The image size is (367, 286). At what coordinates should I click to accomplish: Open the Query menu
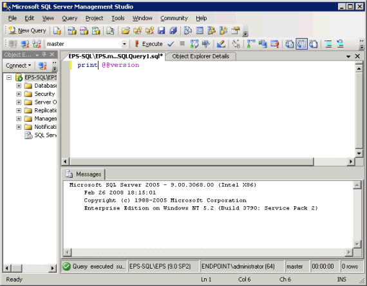click(70, 18)
